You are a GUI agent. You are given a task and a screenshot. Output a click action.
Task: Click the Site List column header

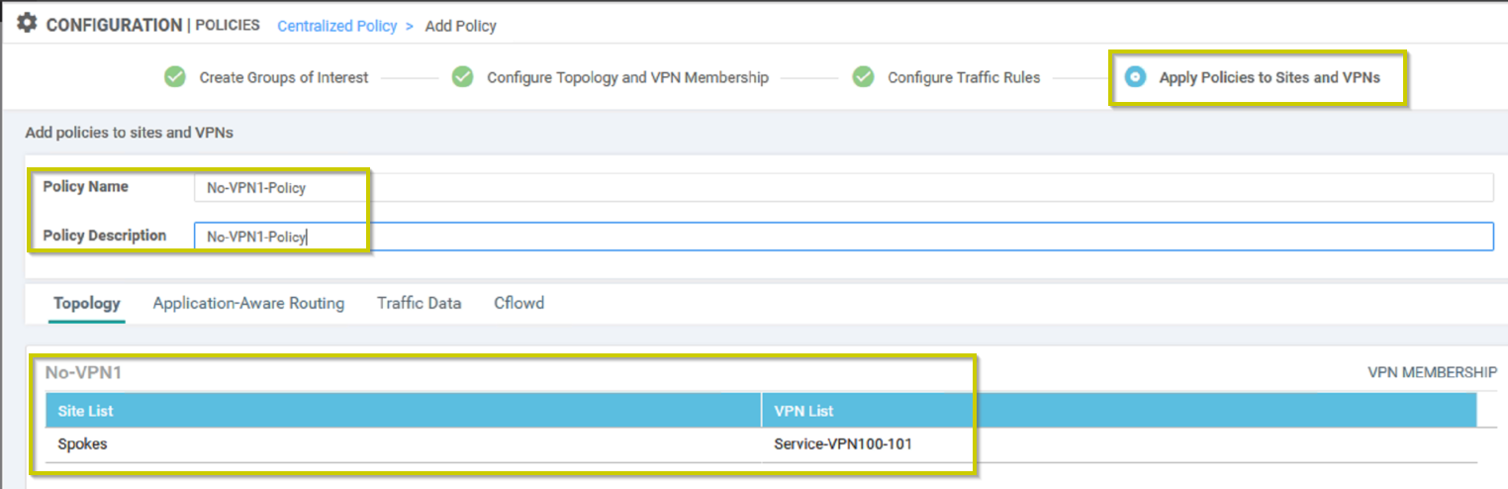[403, 411]
